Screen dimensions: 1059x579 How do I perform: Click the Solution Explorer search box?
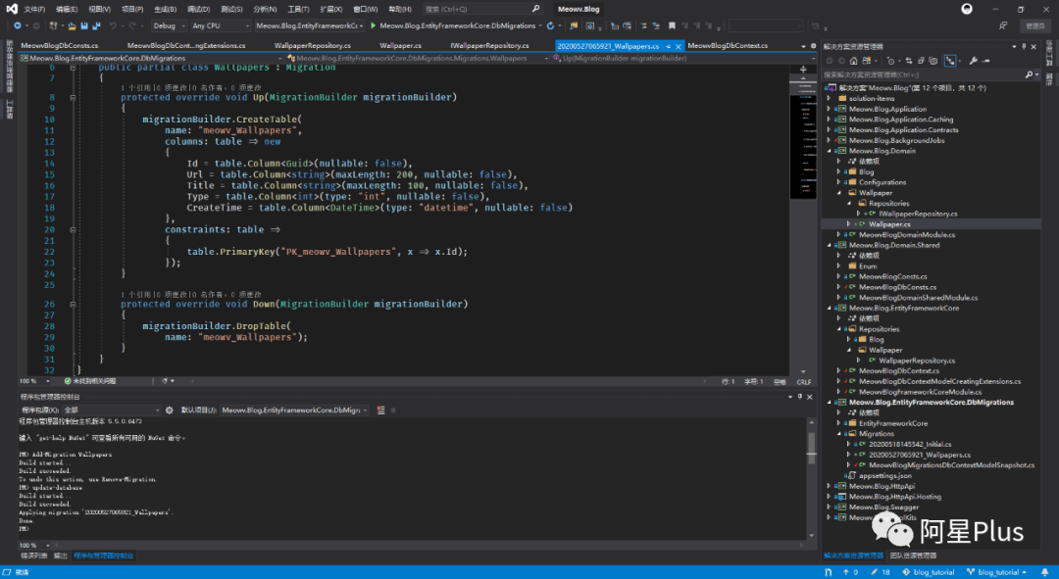point(930,74)
